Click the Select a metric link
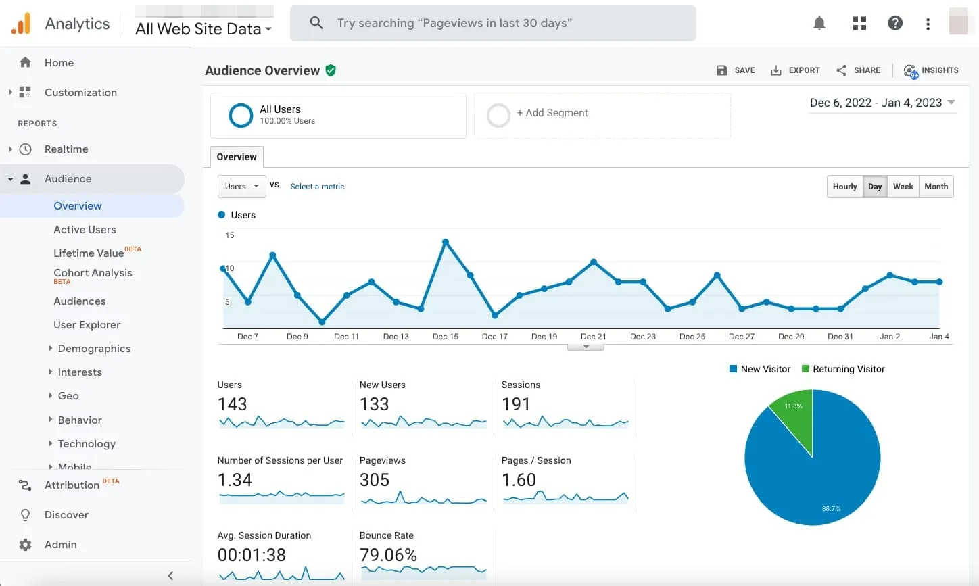Viewport: 979px width, 586px height. pos(317,186)
